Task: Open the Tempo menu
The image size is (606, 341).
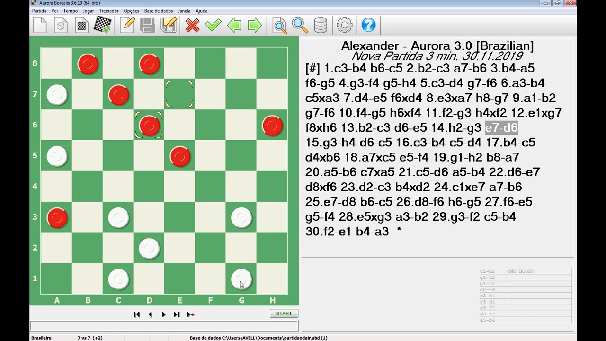Action: [71, 11]
